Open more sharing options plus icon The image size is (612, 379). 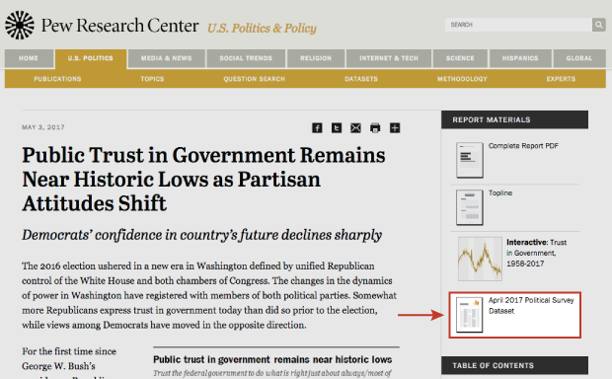[x=395, y=128]
